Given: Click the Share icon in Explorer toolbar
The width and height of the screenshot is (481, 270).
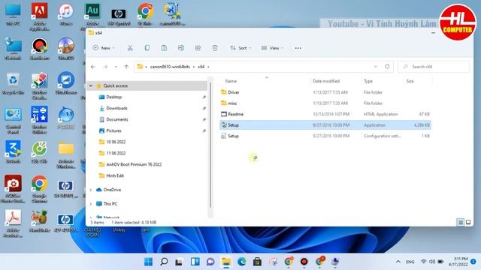Looking at the screenshot, I should pyautogui.click(x=198, y=48).
